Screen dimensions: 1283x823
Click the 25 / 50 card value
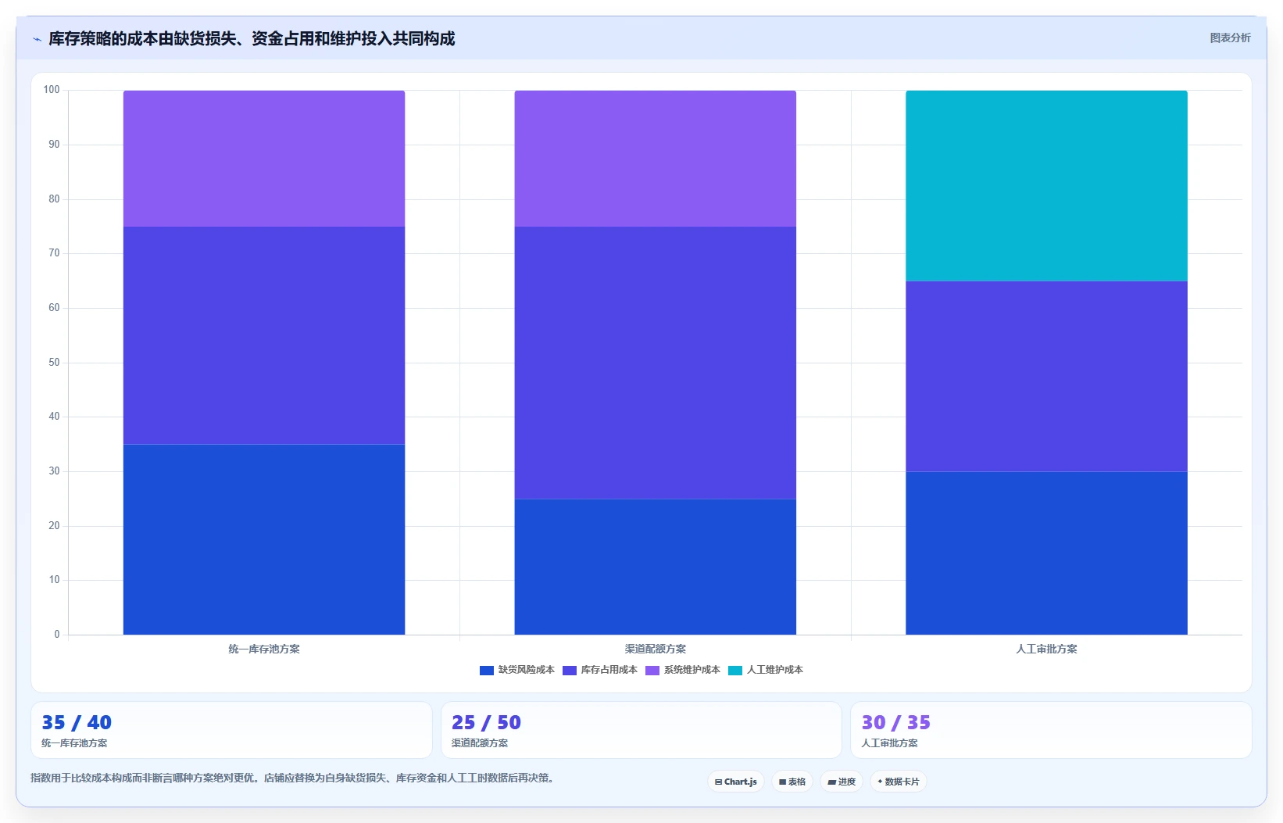[486, 722]
